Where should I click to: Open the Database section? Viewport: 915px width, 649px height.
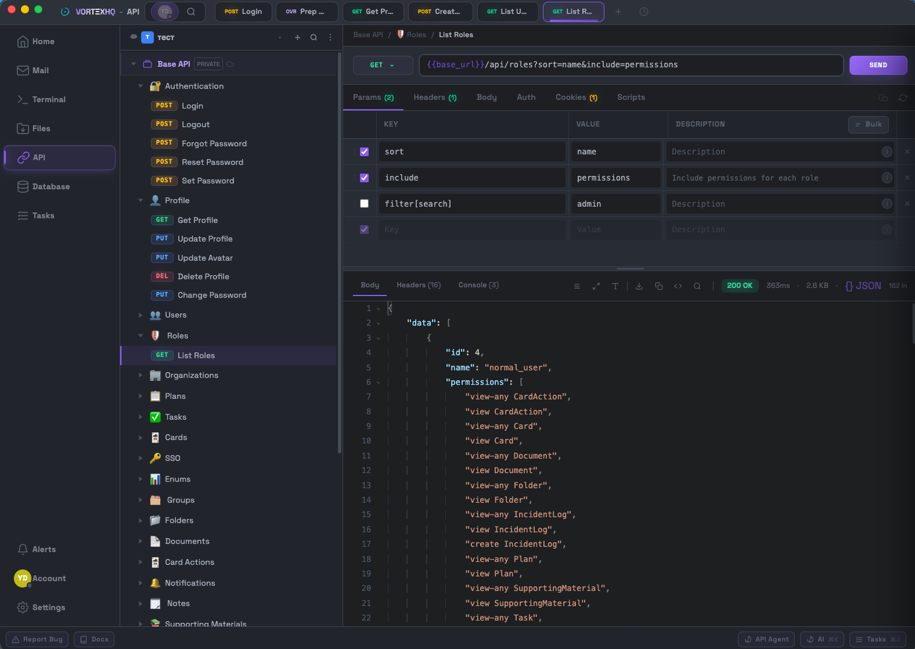coord(43,186)
